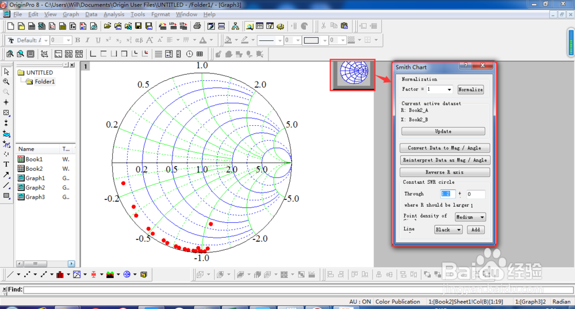Viewport: 575px width, 309px height.
Task: Click the Open project folder icon
Action: tap(108, 26)
